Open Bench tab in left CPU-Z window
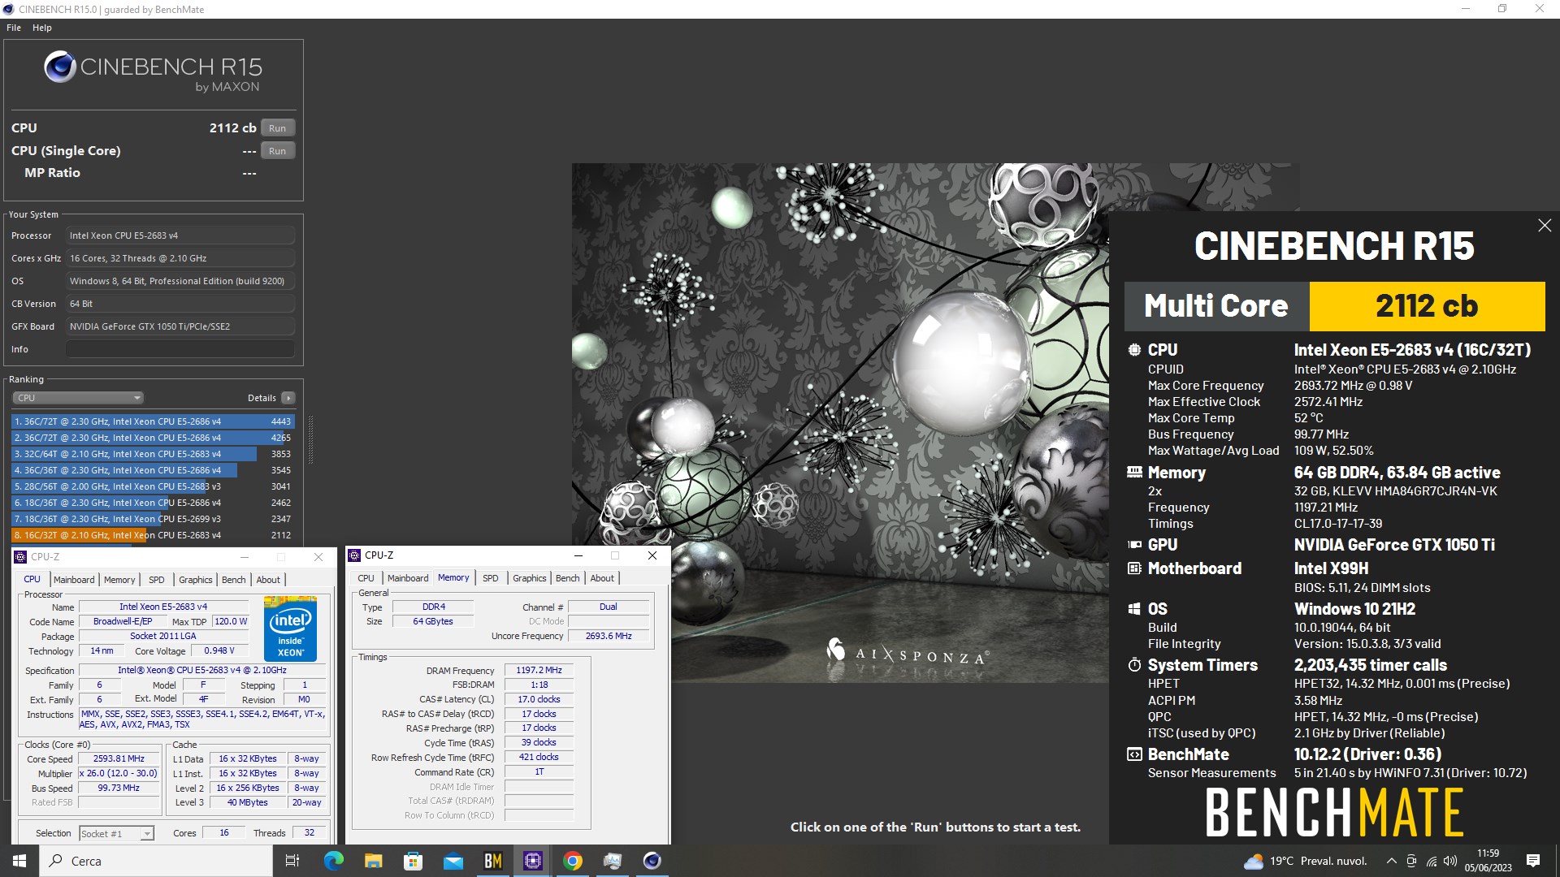 click(x=233, y=580)
